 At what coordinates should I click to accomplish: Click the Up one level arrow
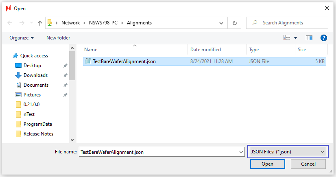point(40,23)
